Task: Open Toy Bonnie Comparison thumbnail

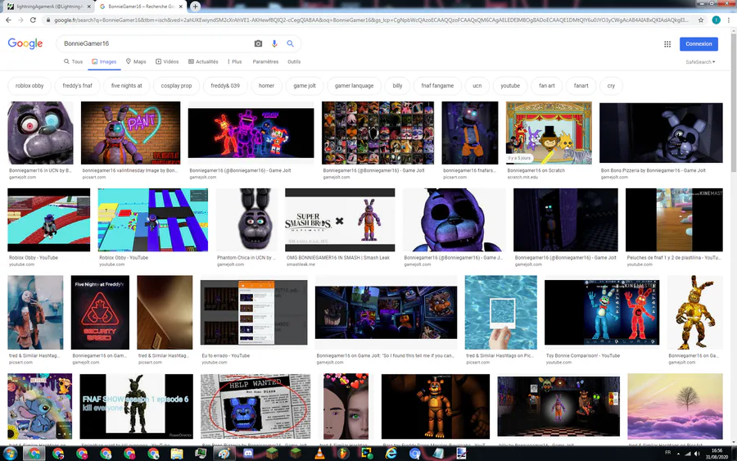Action: click(602, 313)
